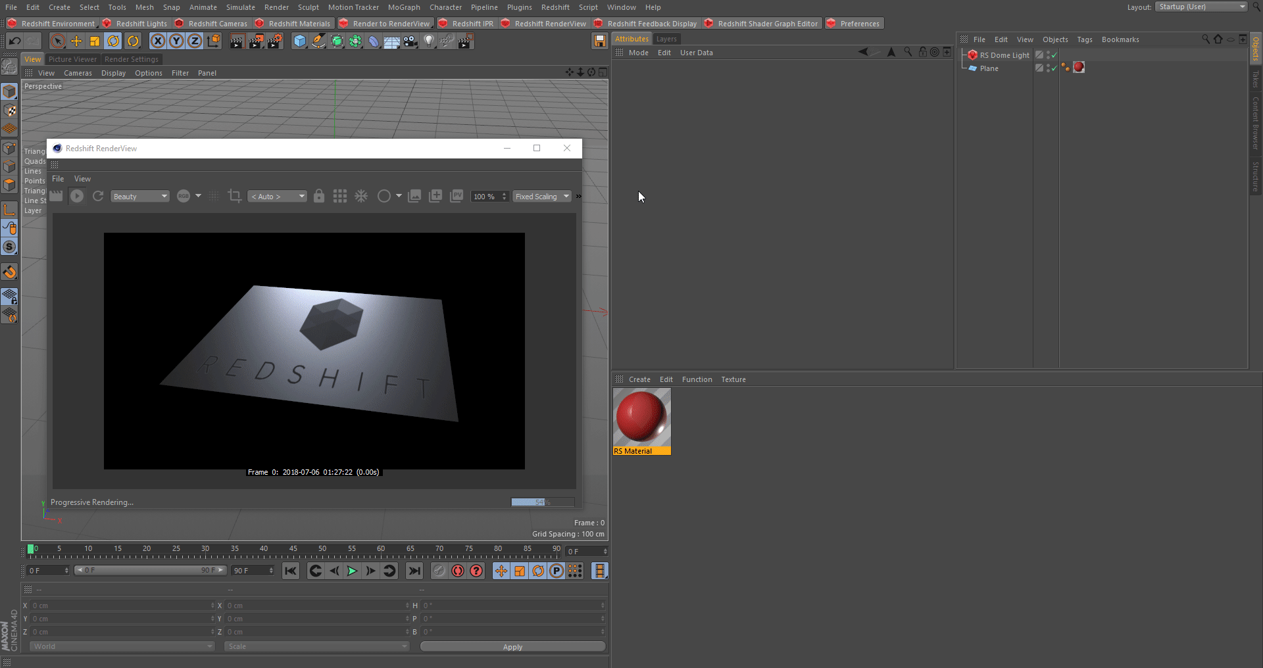The image size is (1263, 668).
Task: Switch to the Render Settings tab
Action: tap(132, 59)
